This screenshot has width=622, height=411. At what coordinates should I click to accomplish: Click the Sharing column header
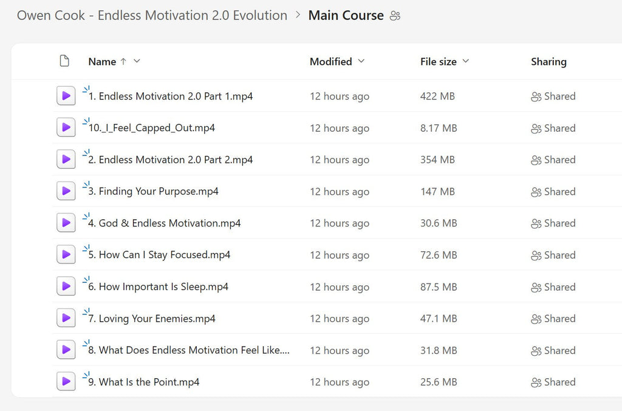(x=549, y=61)
